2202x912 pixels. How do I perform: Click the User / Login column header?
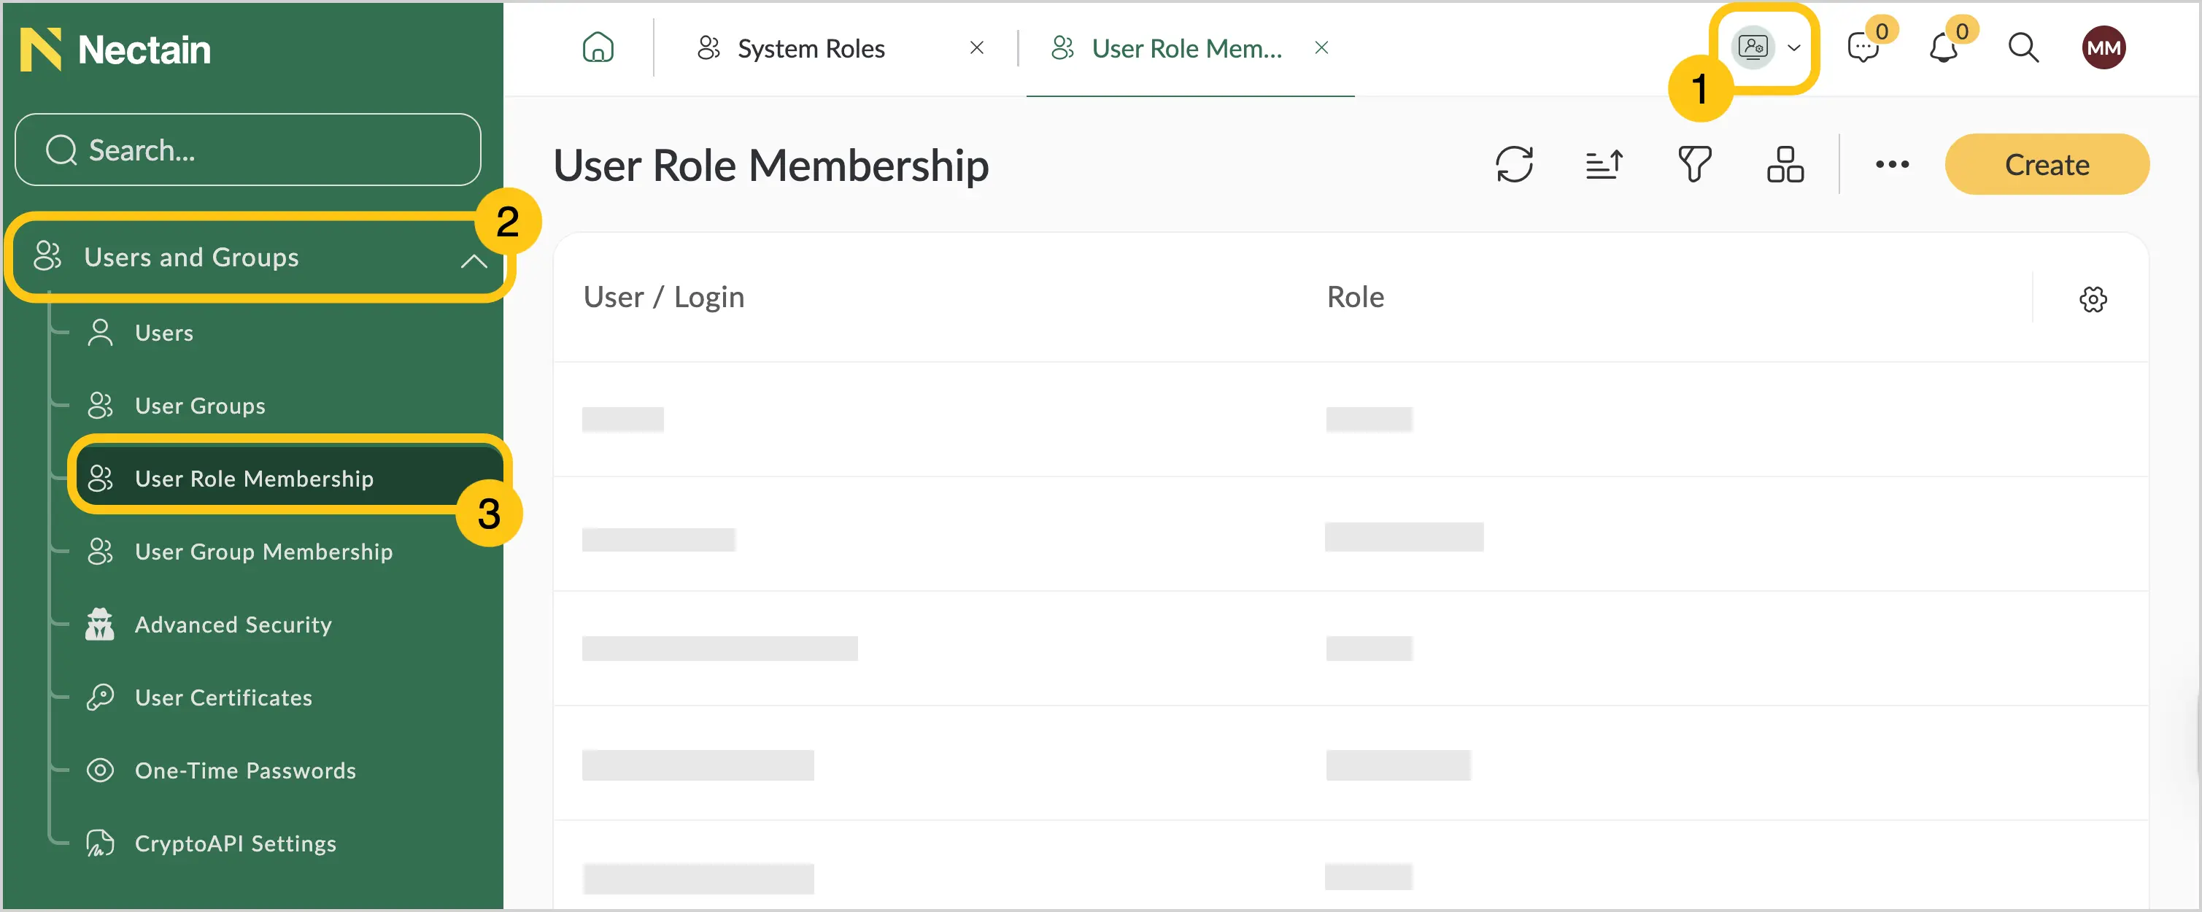664,297
